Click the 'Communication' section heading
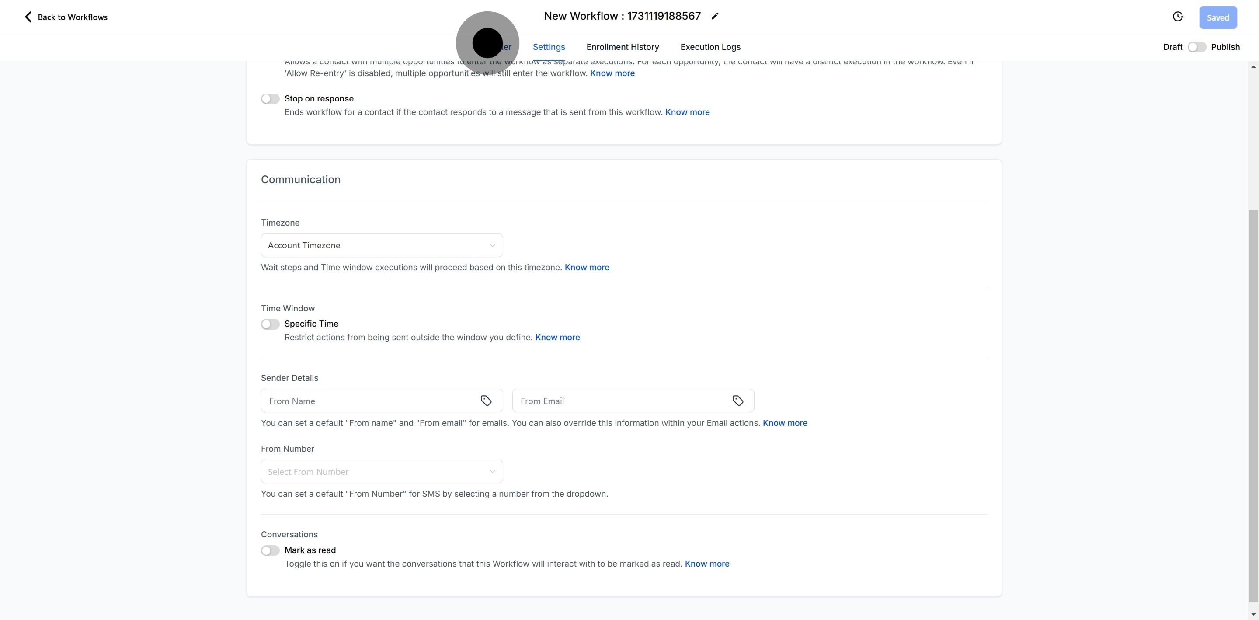The width and height of the screenshot is (1259, 620). (301, 179)
